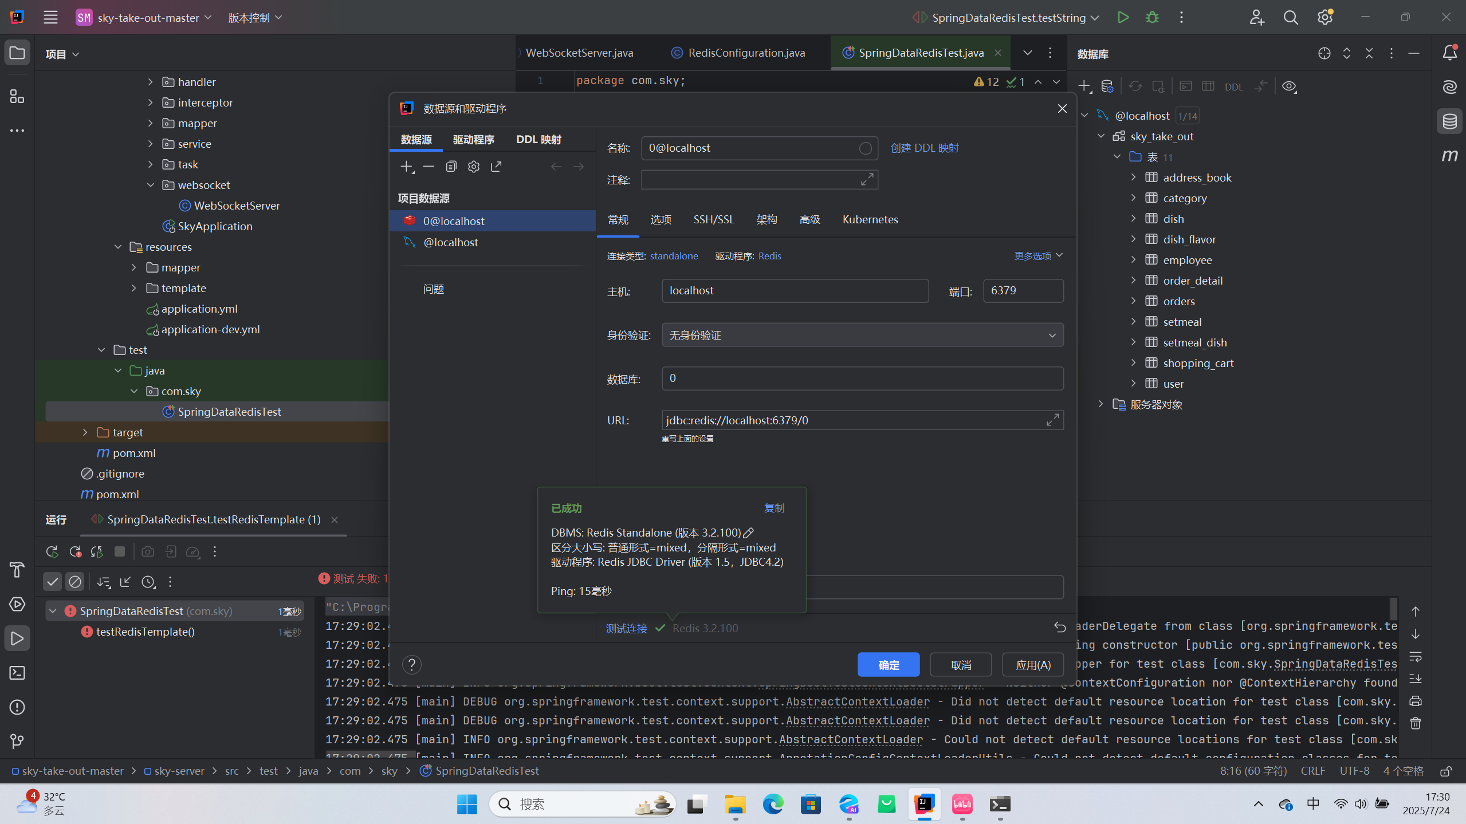Switch to the DDL mapping tab

click(x=538, y=139)
